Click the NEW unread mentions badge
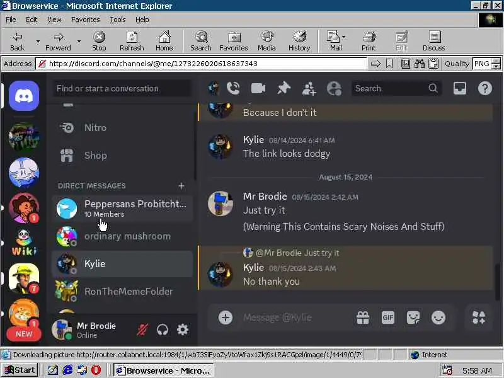 [24, 334]
